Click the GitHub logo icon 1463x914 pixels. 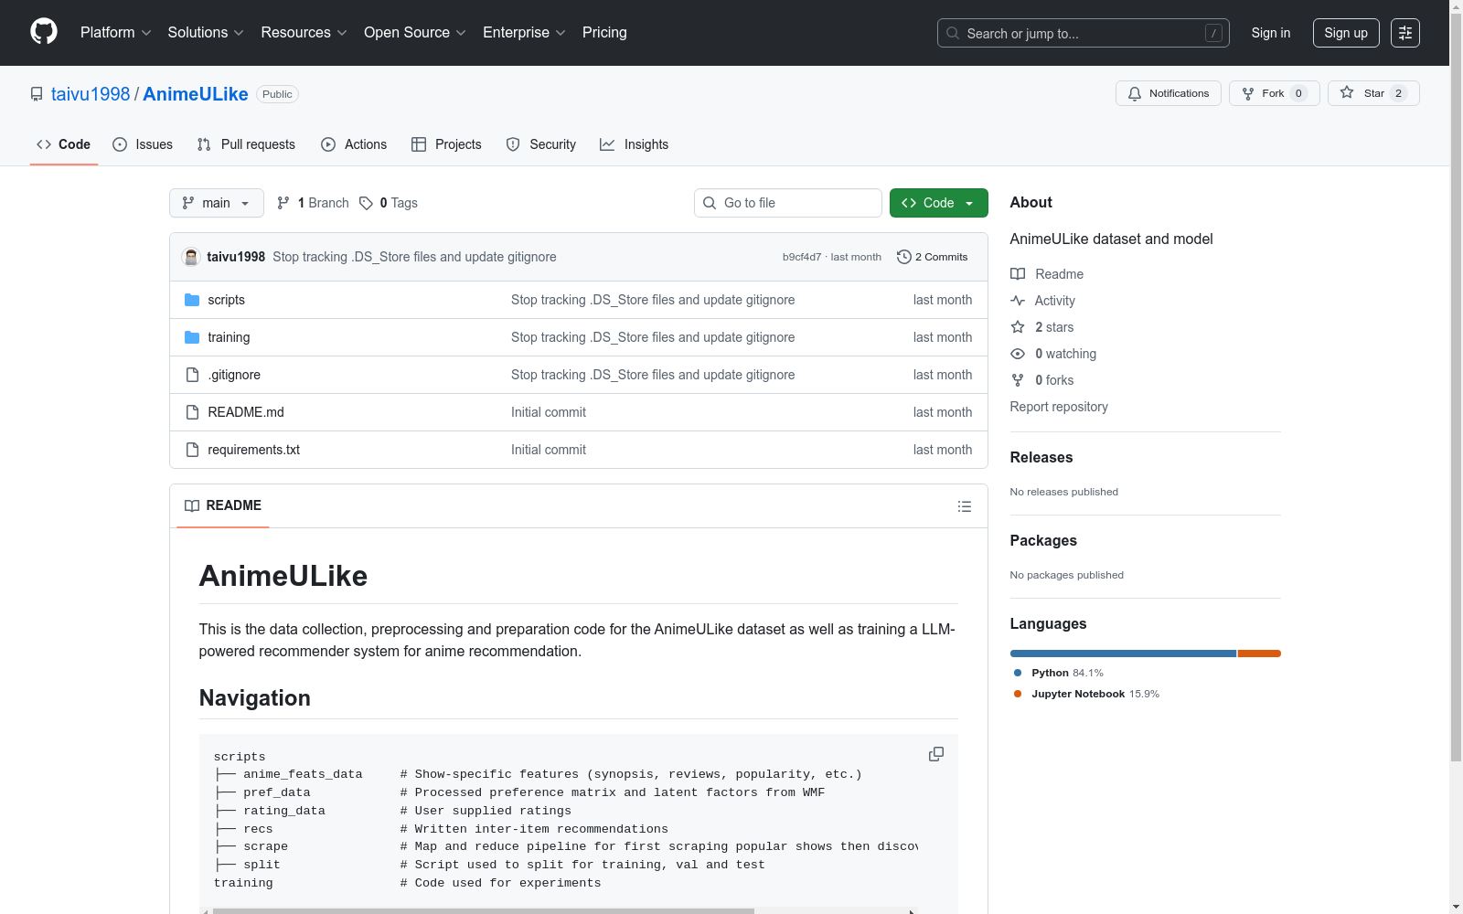click(44, 32)
